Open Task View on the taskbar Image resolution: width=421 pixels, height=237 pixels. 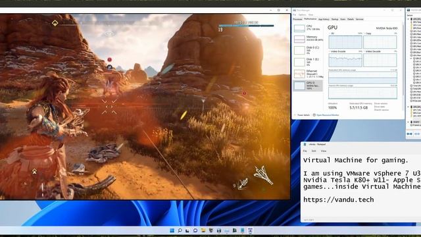point(187,230)
